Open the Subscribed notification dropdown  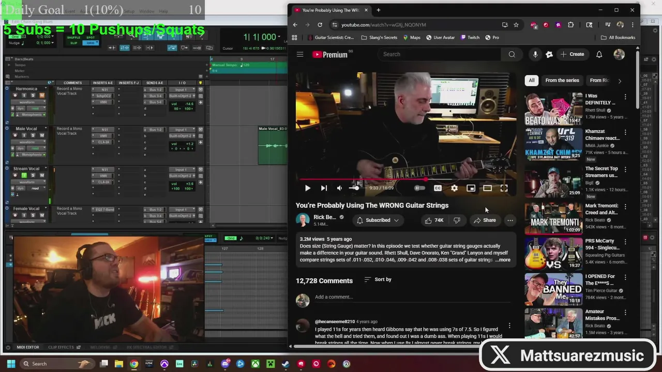coord(378,220)
